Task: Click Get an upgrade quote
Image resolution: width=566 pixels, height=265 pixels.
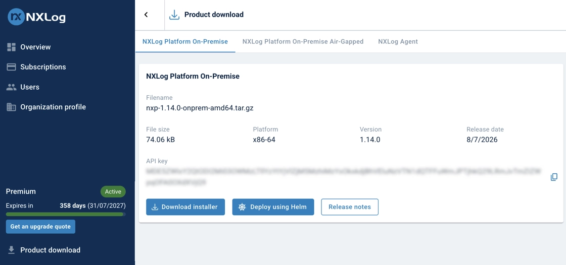Action: point(40,227)
